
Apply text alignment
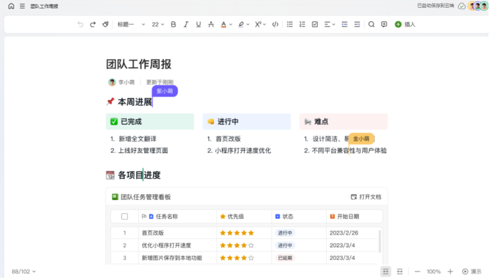(327, 24)
